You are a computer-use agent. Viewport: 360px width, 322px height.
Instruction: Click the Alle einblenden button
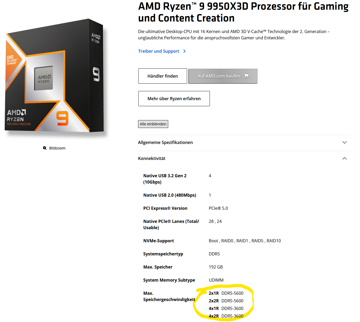153,124
